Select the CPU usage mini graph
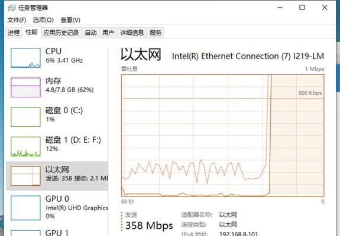Image resolution: width=340 pixels, height=236 pixels. point(25,58)
